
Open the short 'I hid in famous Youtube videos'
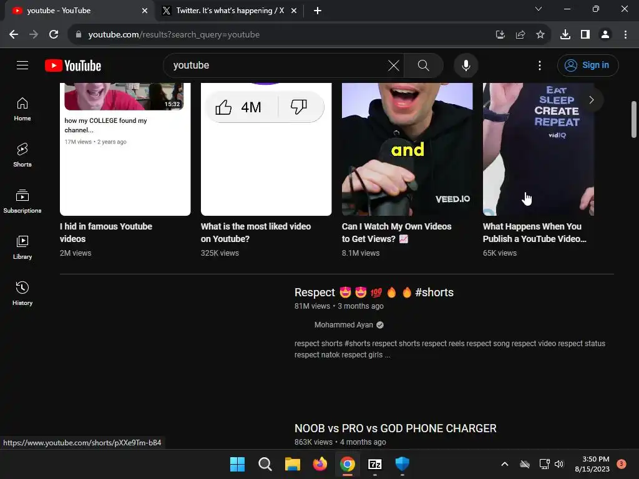pos(106,232)
